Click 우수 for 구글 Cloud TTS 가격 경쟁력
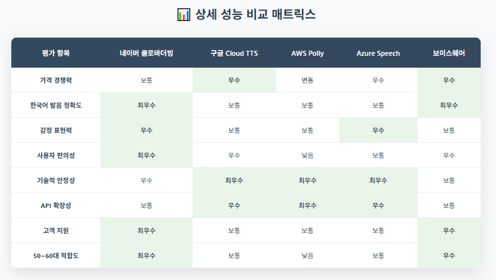497x280 pixels. pyautogui.click(x=234, y=80)
